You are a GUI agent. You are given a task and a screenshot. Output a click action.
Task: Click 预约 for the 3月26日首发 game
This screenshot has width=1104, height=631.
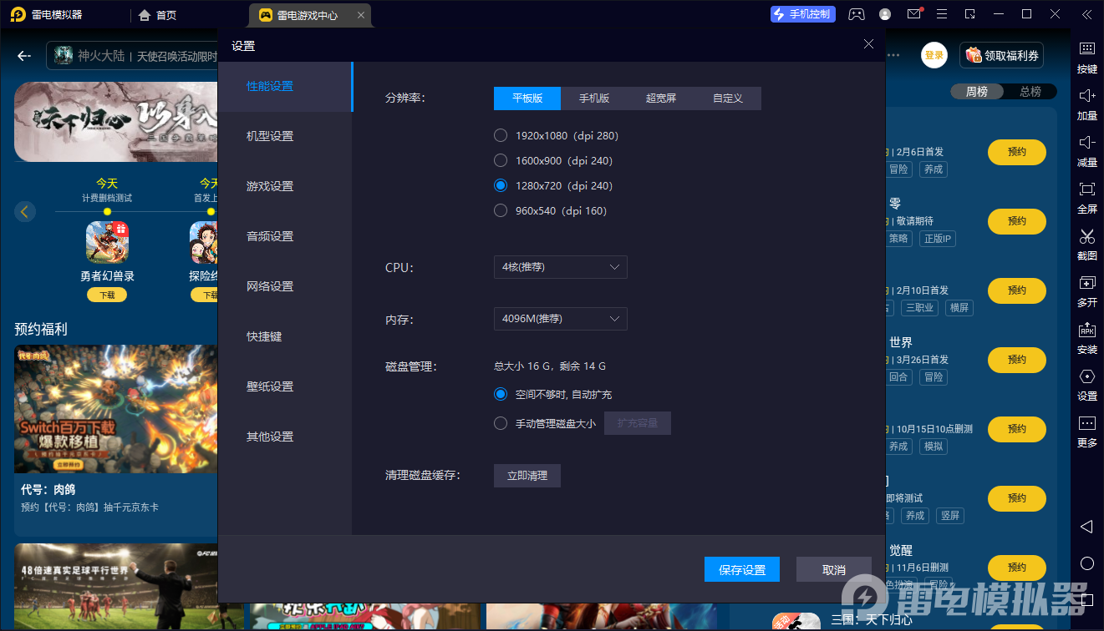(1016, 360)
